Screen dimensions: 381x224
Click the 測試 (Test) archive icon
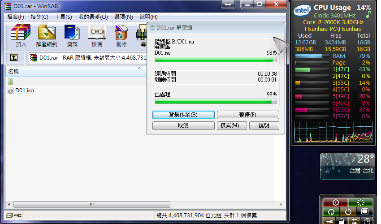(x=72, y=35)
